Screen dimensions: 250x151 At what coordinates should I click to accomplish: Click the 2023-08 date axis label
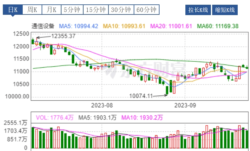coord(102,105)
